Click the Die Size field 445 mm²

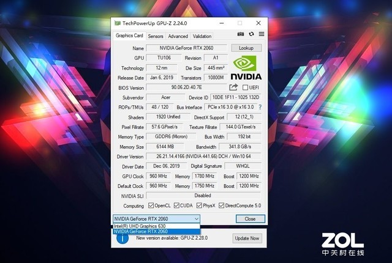pos(216,68)
